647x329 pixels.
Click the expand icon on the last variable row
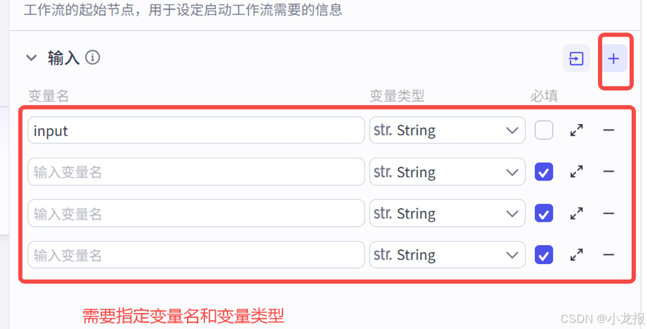(x=577, y=255)
